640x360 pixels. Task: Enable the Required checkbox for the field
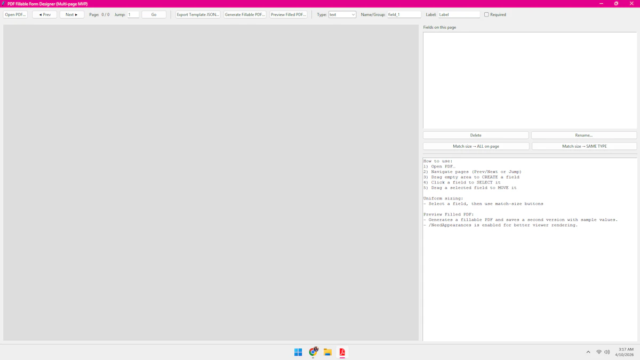pos(486,14)
